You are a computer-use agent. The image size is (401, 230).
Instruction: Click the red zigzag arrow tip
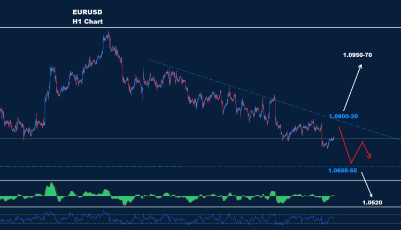371,157
